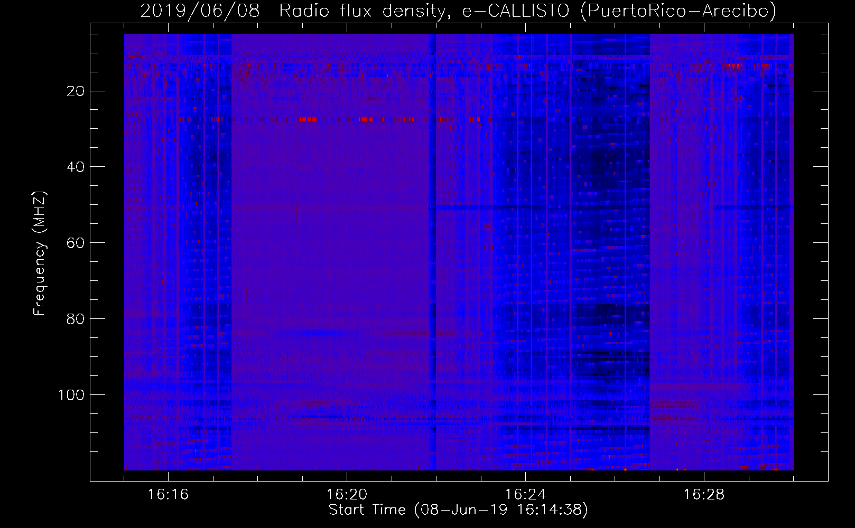
Task: Click the 80 frequency tick label
Action: coord(76,319)
